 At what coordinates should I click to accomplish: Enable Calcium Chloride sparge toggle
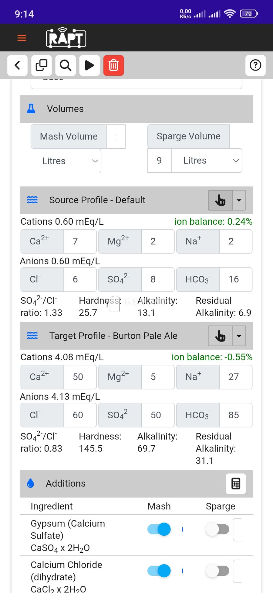tap(217, 571)
